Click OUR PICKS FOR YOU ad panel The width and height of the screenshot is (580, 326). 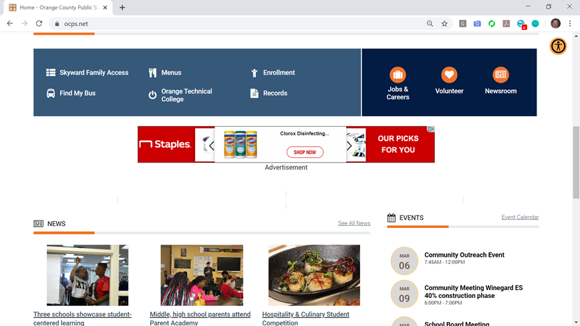[x=398, y=145]
